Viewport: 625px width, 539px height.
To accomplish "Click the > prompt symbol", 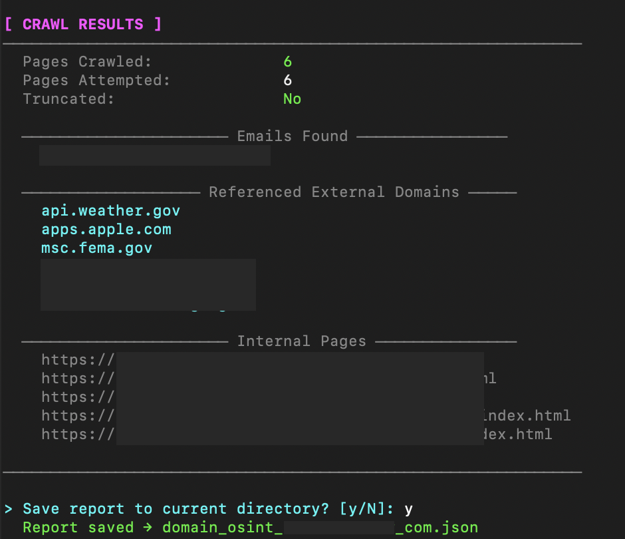I will [x=9, y=509].
